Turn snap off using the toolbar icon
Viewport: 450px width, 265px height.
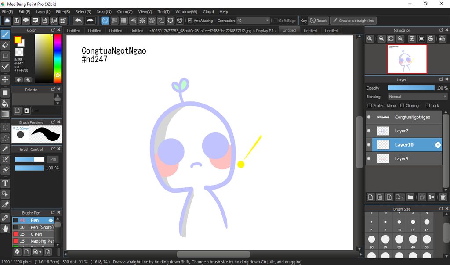[x=105, y=21]
